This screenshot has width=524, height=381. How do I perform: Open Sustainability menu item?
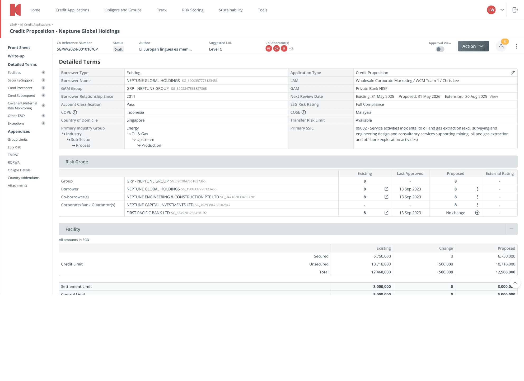(231, 10)
